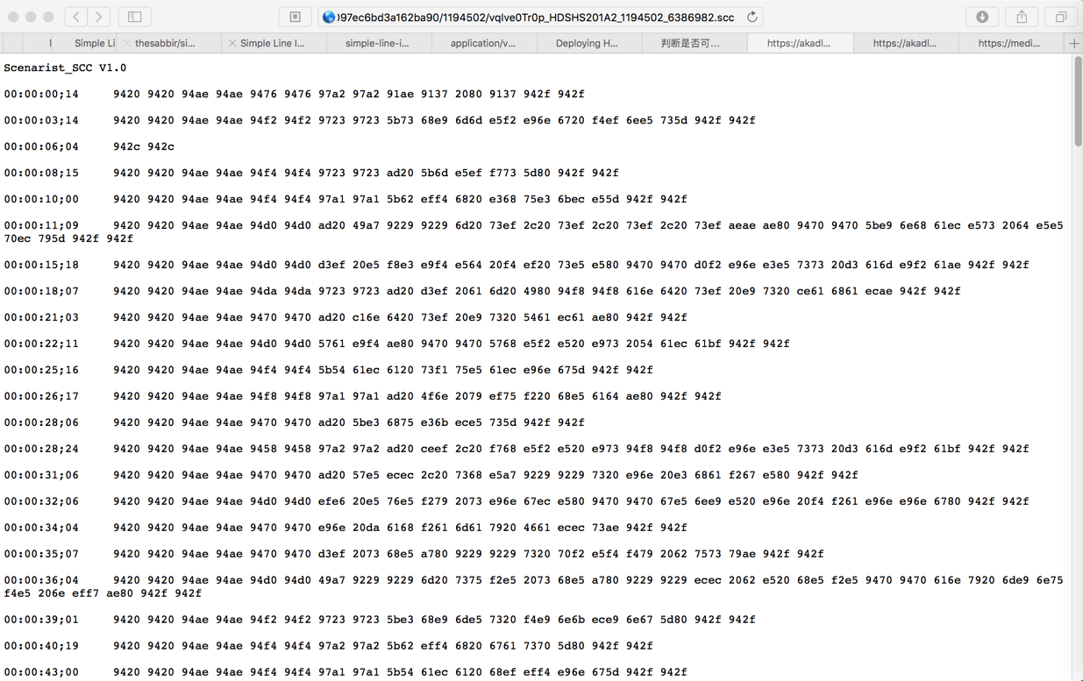Open the Downloads button in toolbar

982,17
